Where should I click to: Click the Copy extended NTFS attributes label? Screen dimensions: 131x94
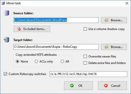pos(36,55)
